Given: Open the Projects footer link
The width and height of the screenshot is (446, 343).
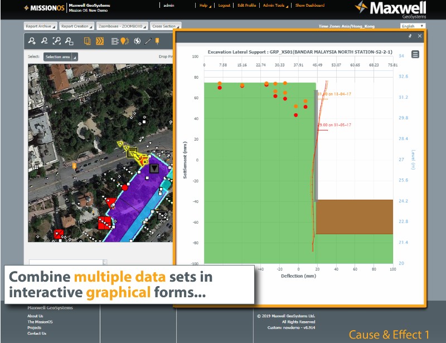Looking at the screenshot, I should 35,327.
